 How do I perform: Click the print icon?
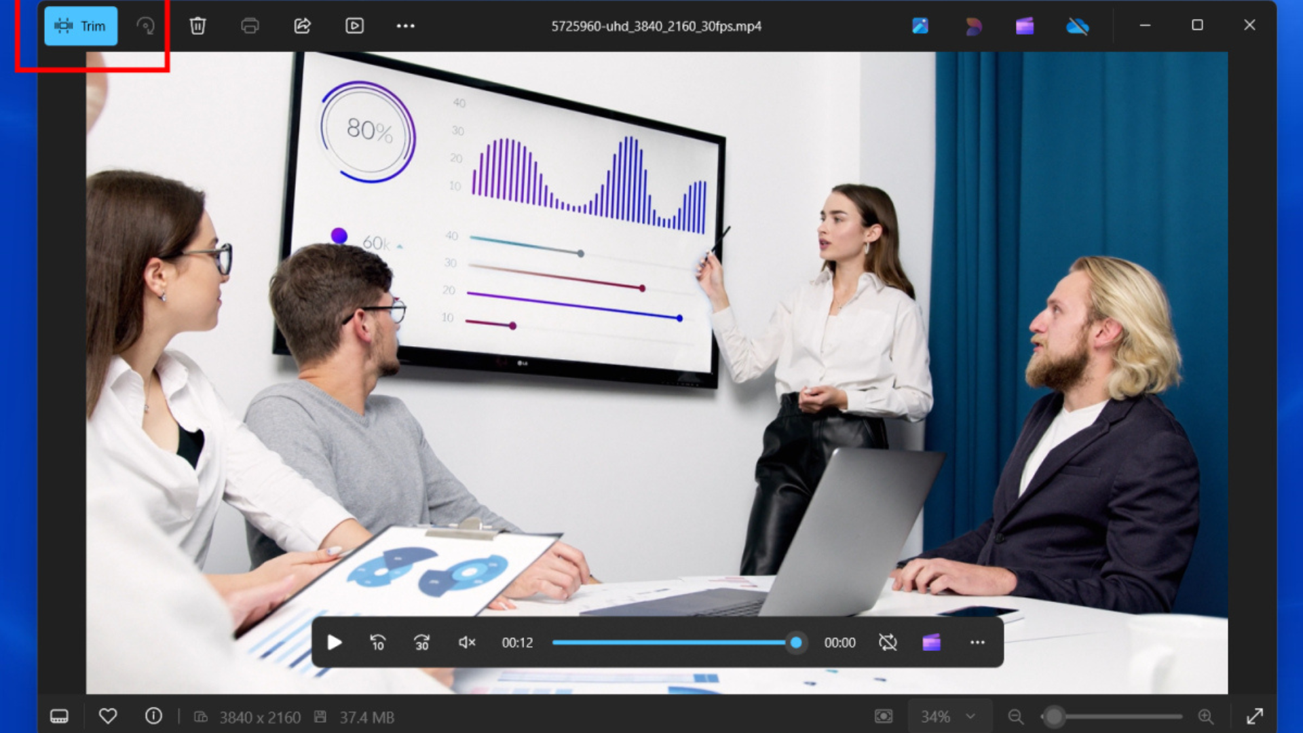point(250,26)
